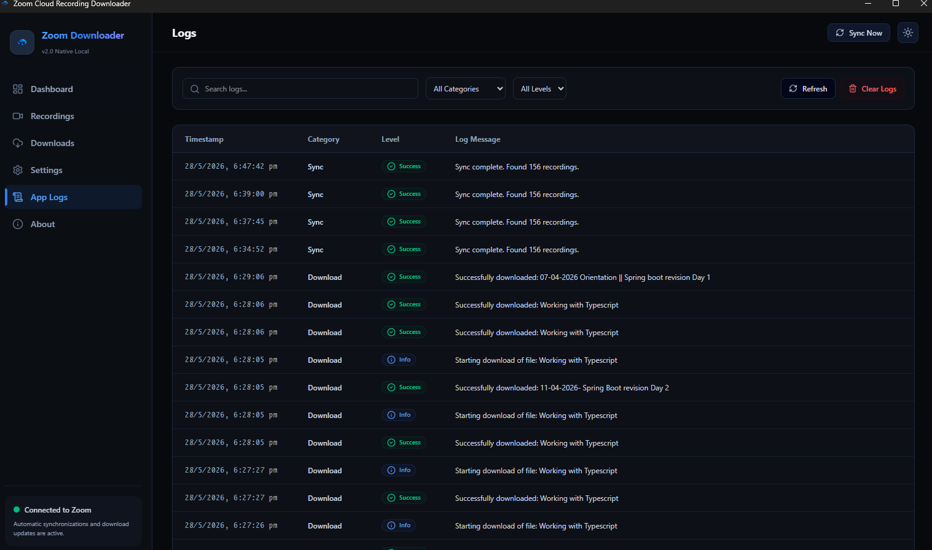Click inside the Search logs field
Screen dimensions: 932x550
click(300, 88)
